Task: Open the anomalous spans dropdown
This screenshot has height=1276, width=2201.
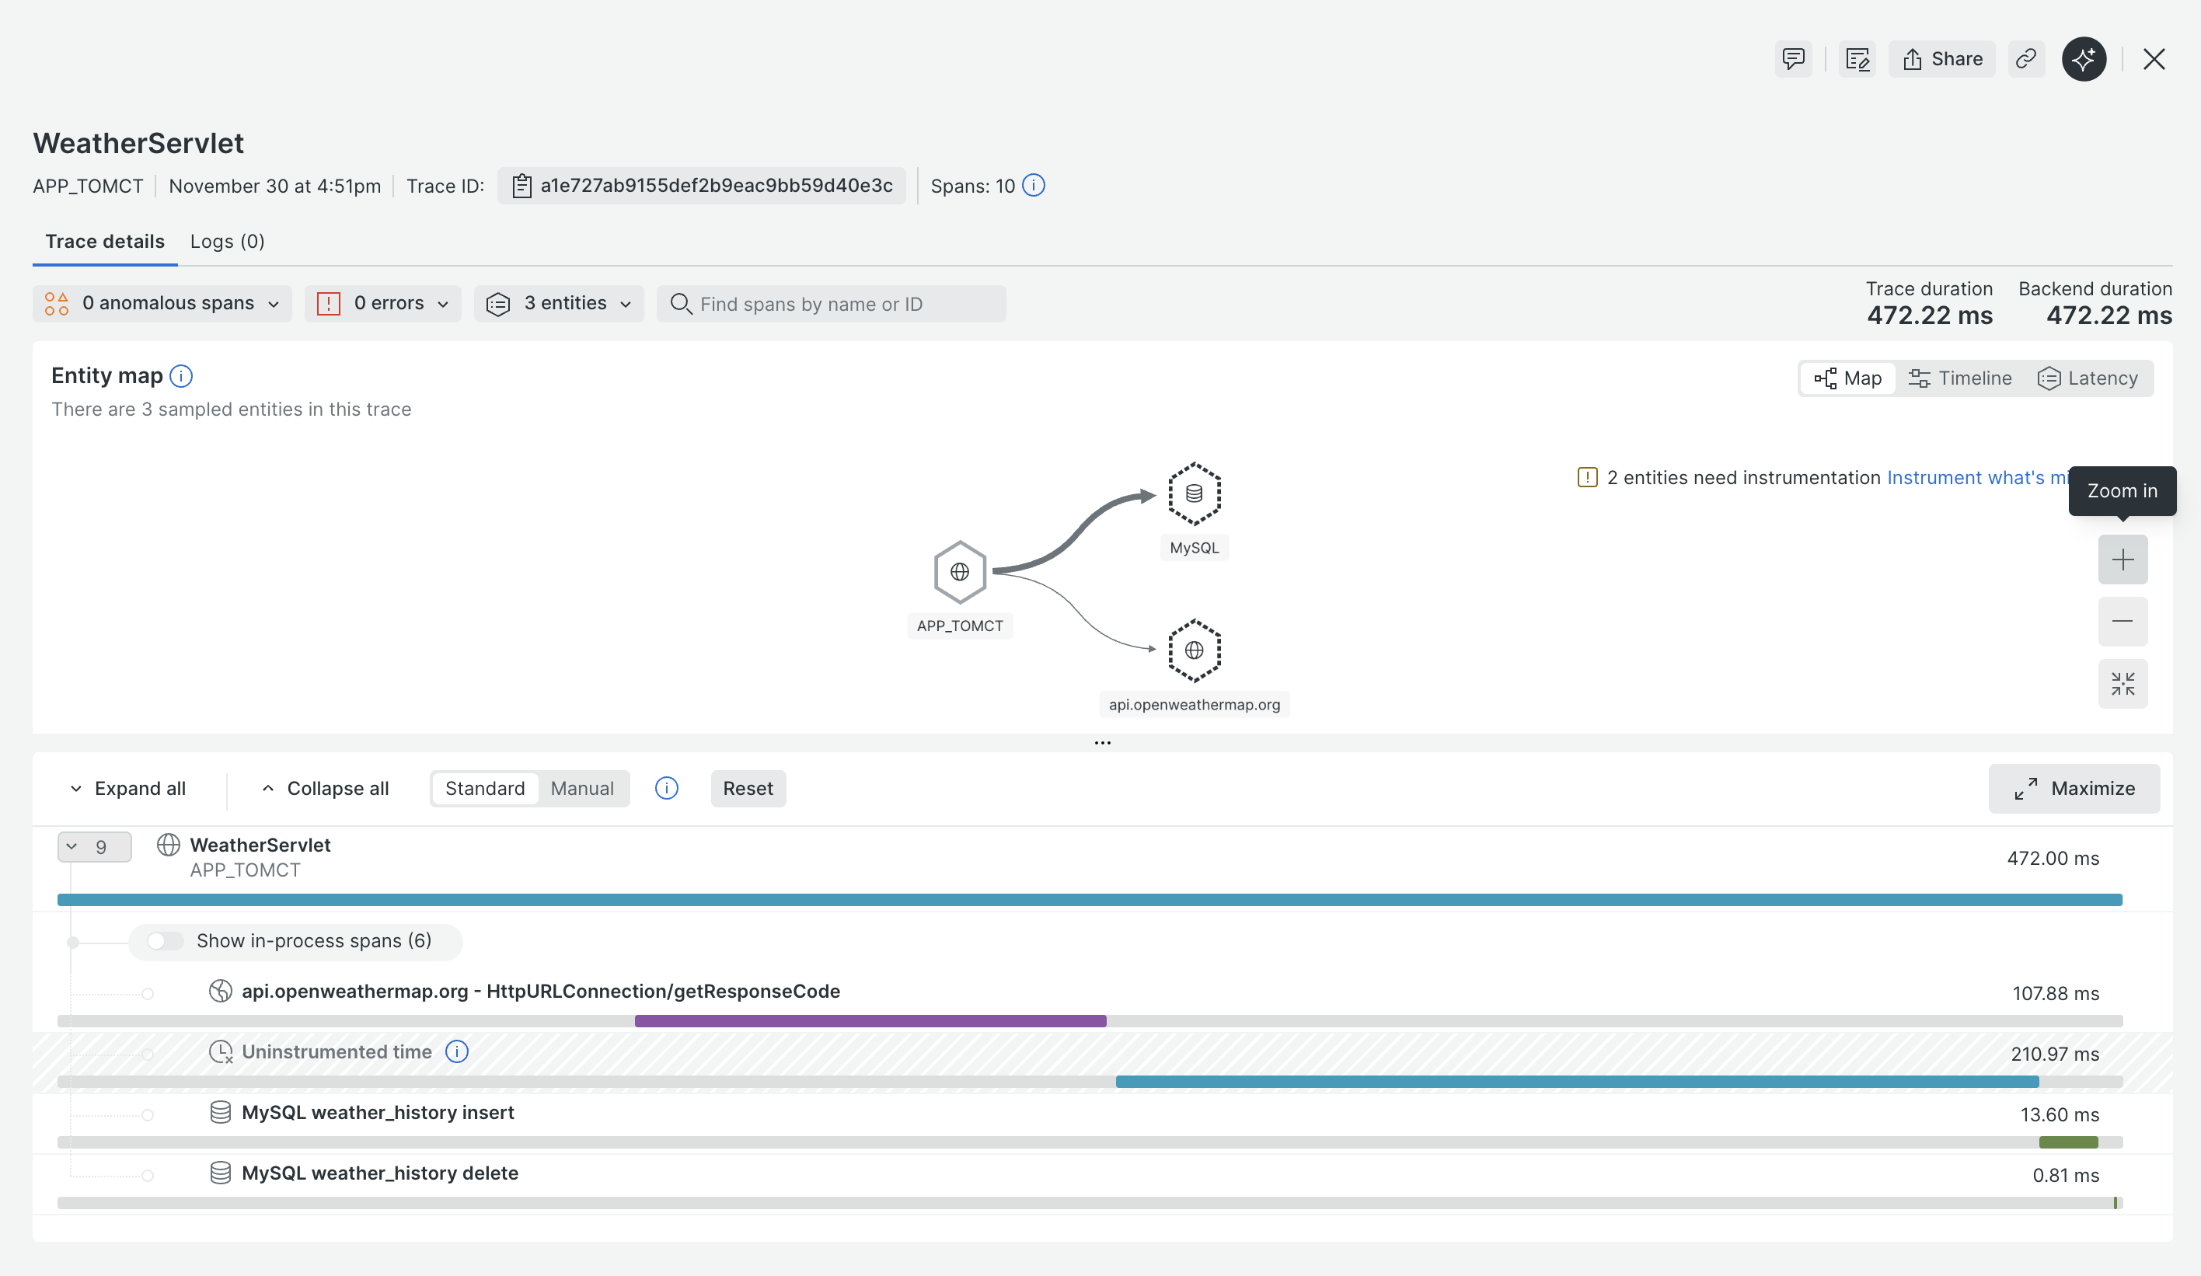Action: [162, 304]
